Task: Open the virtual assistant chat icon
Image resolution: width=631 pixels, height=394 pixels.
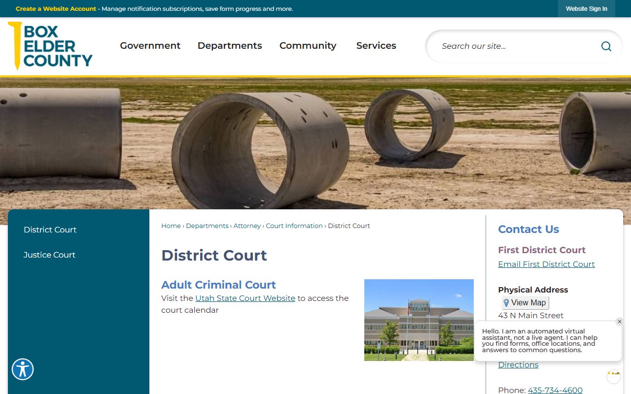Action: tap(614, 376)
